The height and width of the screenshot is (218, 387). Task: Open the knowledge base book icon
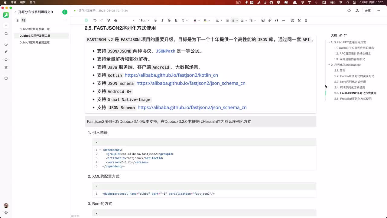[6, 78]
